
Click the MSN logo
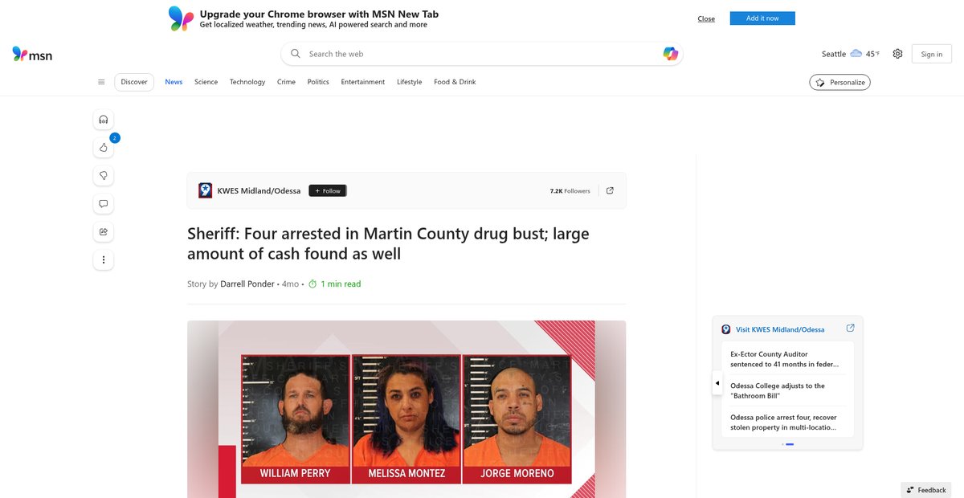click(32, 54)
